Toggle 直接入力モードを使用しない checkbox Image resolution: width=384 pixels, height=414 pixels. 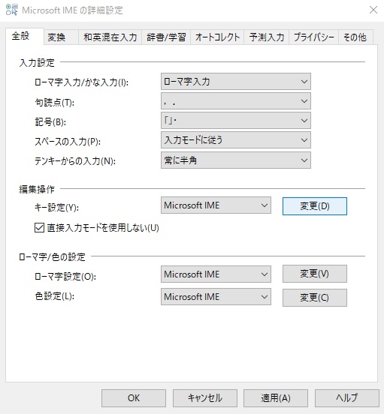point(39,227)
